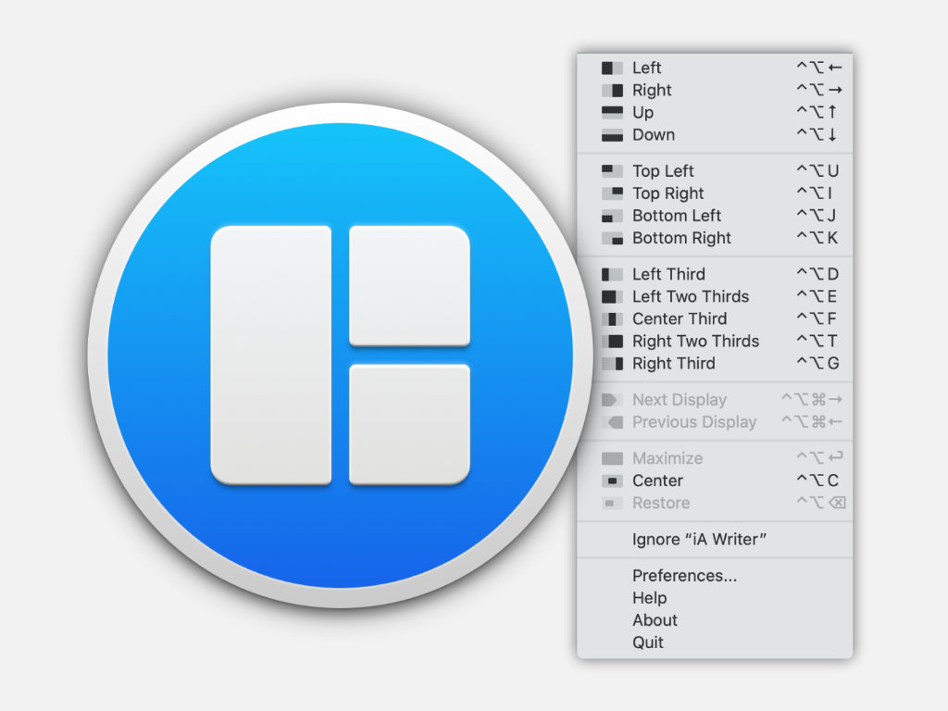Quit Magnet via the Quit item
The width and height of the screenshot is (948, 711).
pos(715,642)
